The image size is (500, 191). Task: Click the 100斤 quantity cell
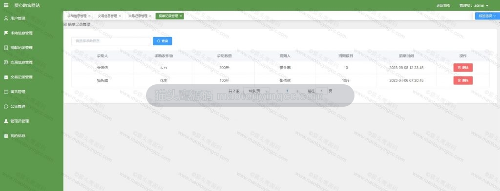pos(224,80)
